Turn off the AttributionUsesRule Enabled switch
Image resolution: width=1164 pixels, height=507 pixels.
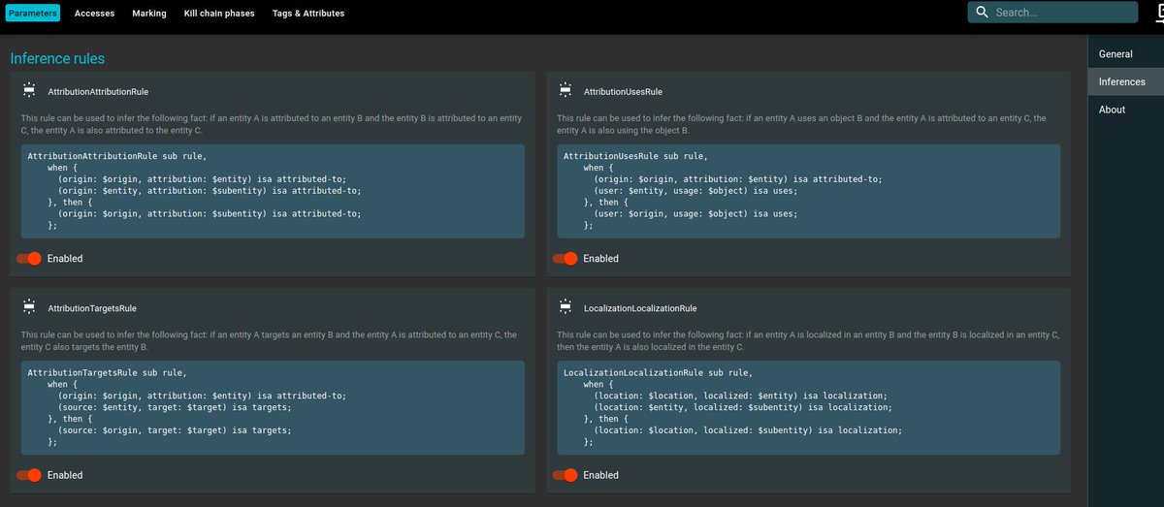pyautogui.click(x=565, y=259)
